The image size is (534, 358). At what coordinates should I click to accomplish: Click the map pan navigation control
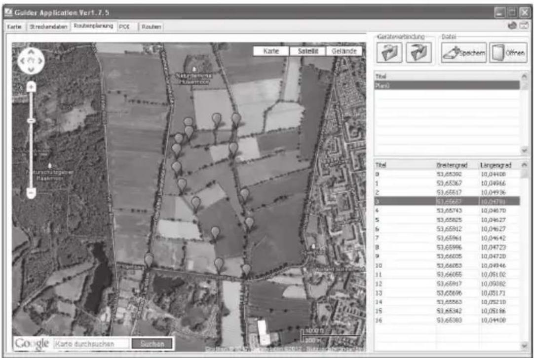31,61
